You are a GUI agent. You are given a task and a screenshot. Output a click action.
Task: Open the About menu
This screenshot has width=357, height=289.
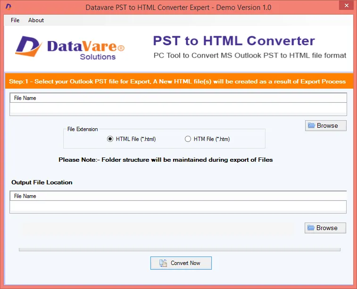pos(36,20)
